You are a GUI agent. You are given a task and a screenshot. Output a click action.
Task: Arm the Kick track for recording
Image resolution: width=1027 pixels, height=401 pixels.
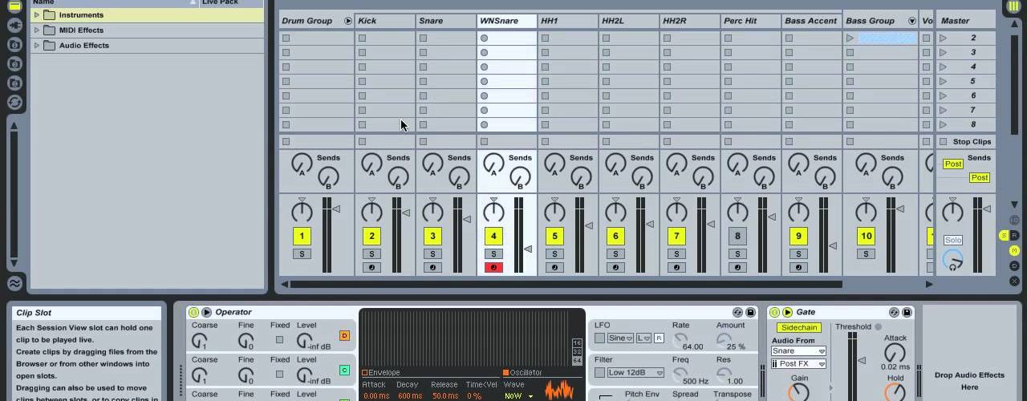pyautogui.click(x=371, y=267)
